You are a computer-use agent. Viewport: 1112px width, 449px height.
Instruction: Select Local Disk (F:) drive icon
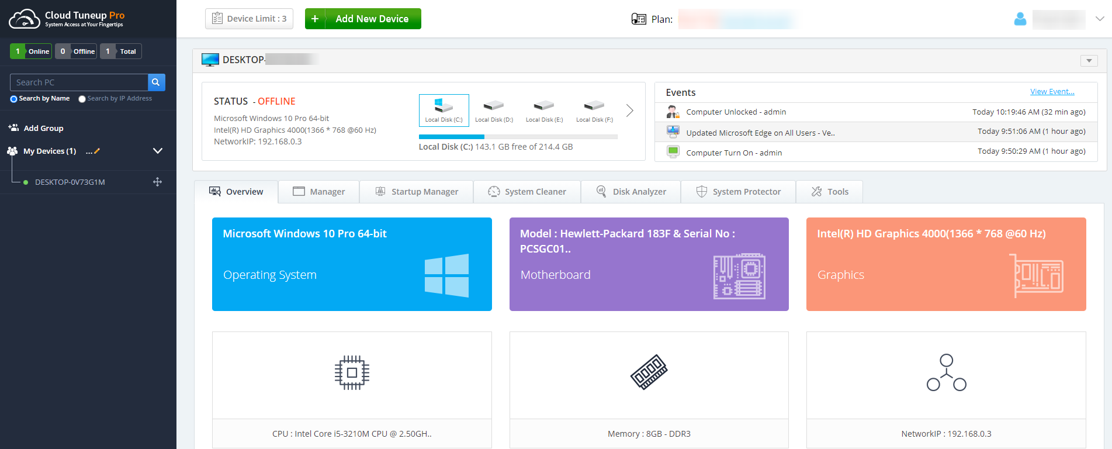pyautogui.click(x=594, y=110)
